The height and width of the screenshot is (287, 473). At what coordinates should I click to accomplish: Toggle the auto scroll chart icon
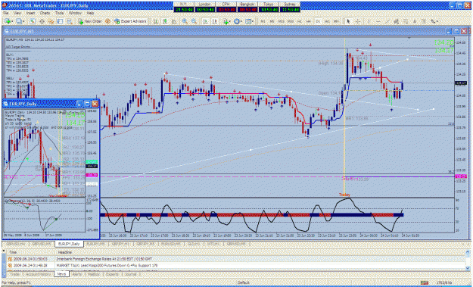click(x=205, y=21)
